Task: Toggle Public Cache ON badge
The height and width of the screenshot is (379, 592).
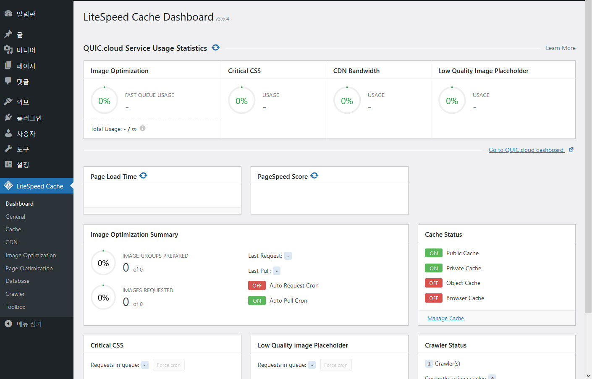Action: 434,253
